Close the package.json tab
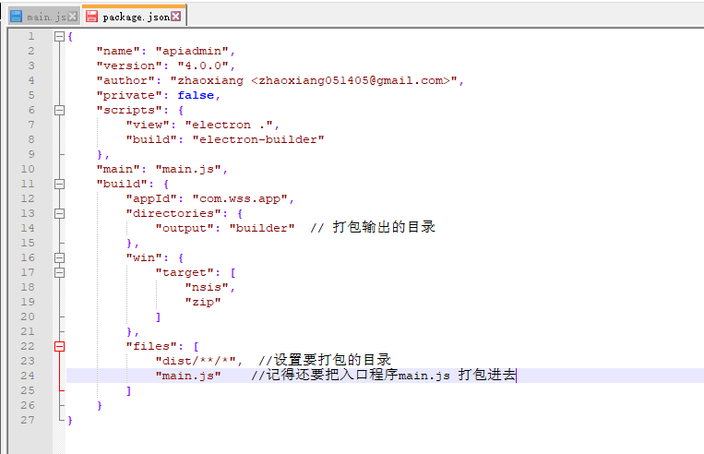 [x=176, y=17]
